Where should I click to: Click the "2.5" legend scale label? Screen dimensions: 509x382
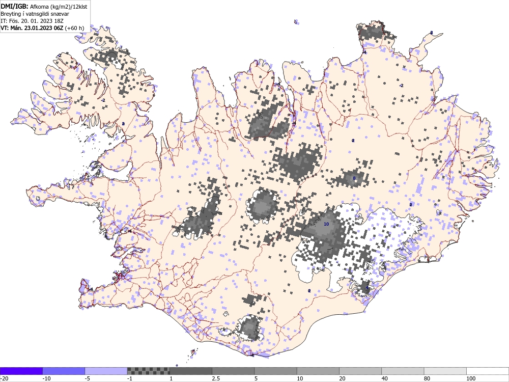tap(215, 378)
